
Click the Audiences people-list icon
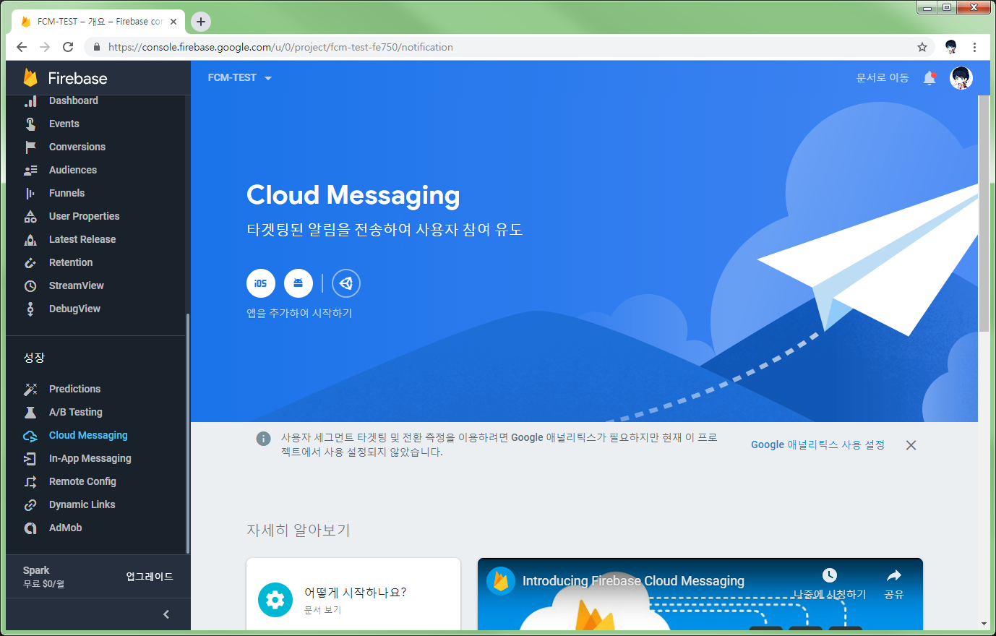(30, 170)
